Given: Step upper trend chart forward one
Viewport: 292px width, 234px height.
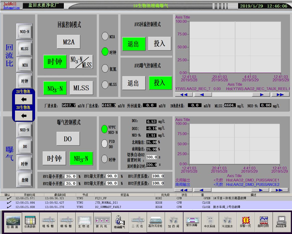Looking at the screenshot, I should tap(261, 95).
